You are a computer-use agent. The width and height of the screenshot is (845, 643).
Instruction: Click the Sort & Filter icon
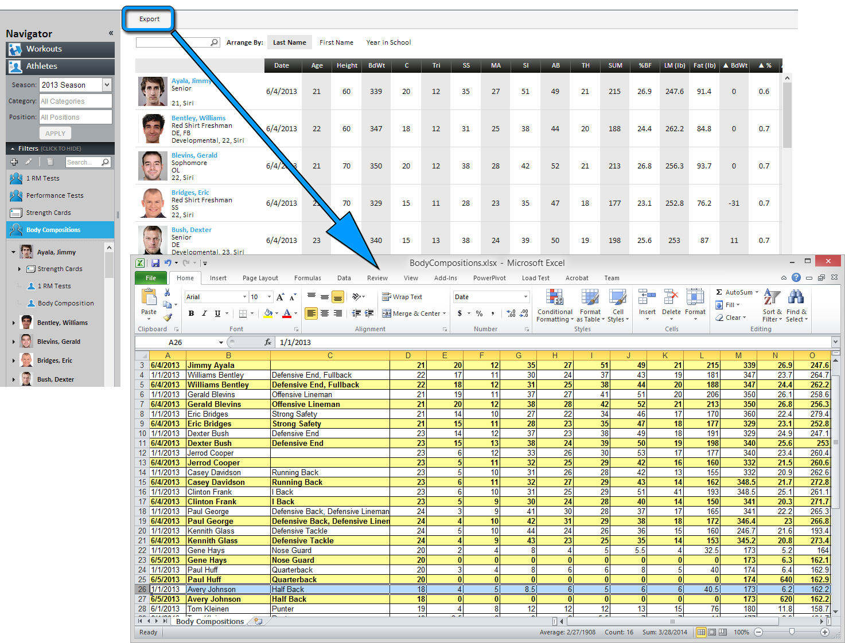click(x=772, y=297)
